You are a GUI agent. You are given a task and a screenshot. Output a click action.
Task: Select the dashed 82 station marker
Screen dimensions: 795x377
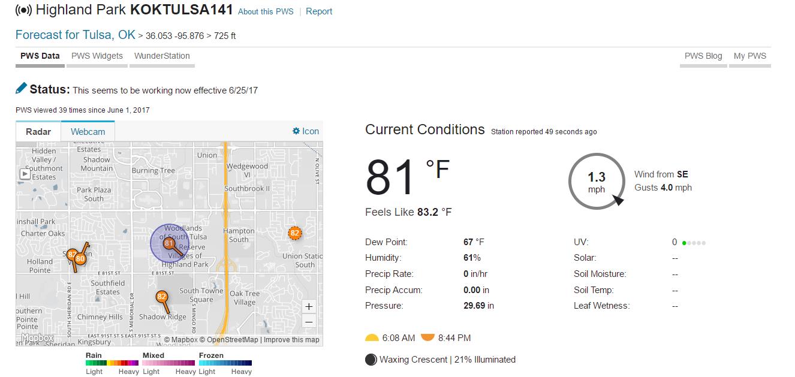[x=294, y=233]
